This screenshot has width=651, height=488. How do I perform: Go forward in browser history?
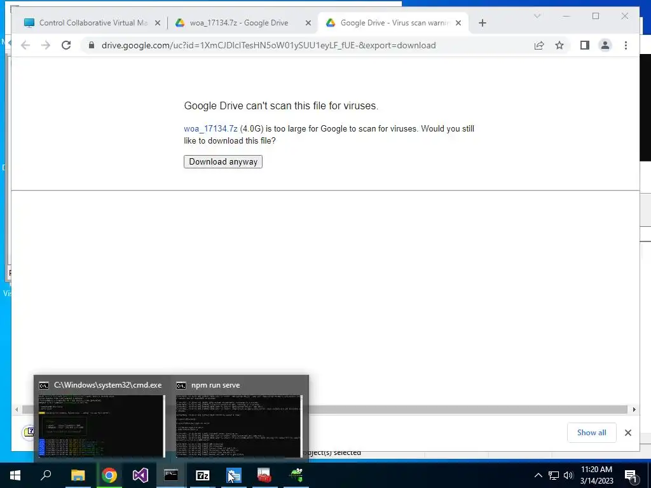click(x=46, y=45)
